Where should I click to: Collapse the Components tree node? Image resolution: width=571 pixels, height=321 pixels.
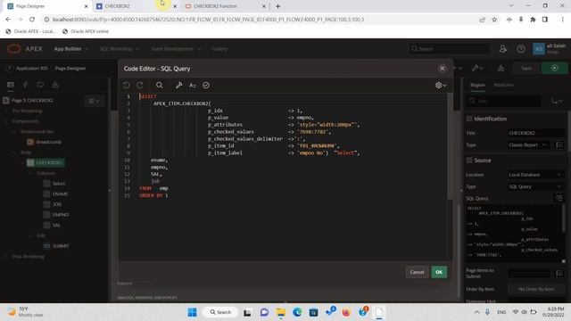(6, 121)
